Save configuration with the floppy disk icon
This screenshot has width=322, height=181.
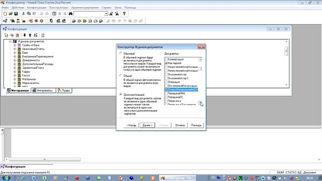[16, 14]
